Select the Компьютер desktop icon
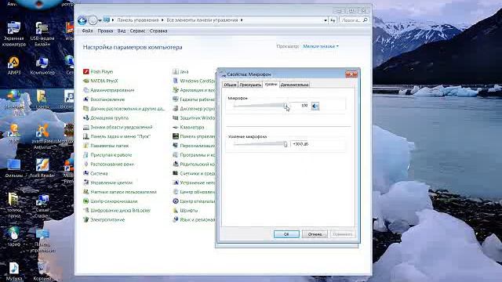502x282 pixels. click(42, 66)
